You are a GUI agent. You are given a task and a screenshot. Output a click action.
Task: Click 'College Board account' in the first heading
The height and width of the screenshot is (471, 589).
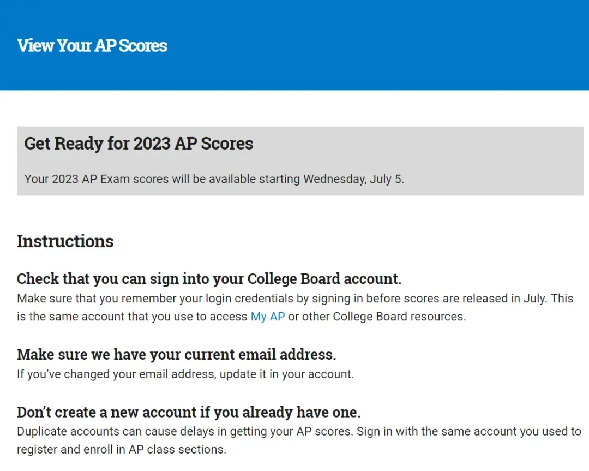(x=324, y=279)
